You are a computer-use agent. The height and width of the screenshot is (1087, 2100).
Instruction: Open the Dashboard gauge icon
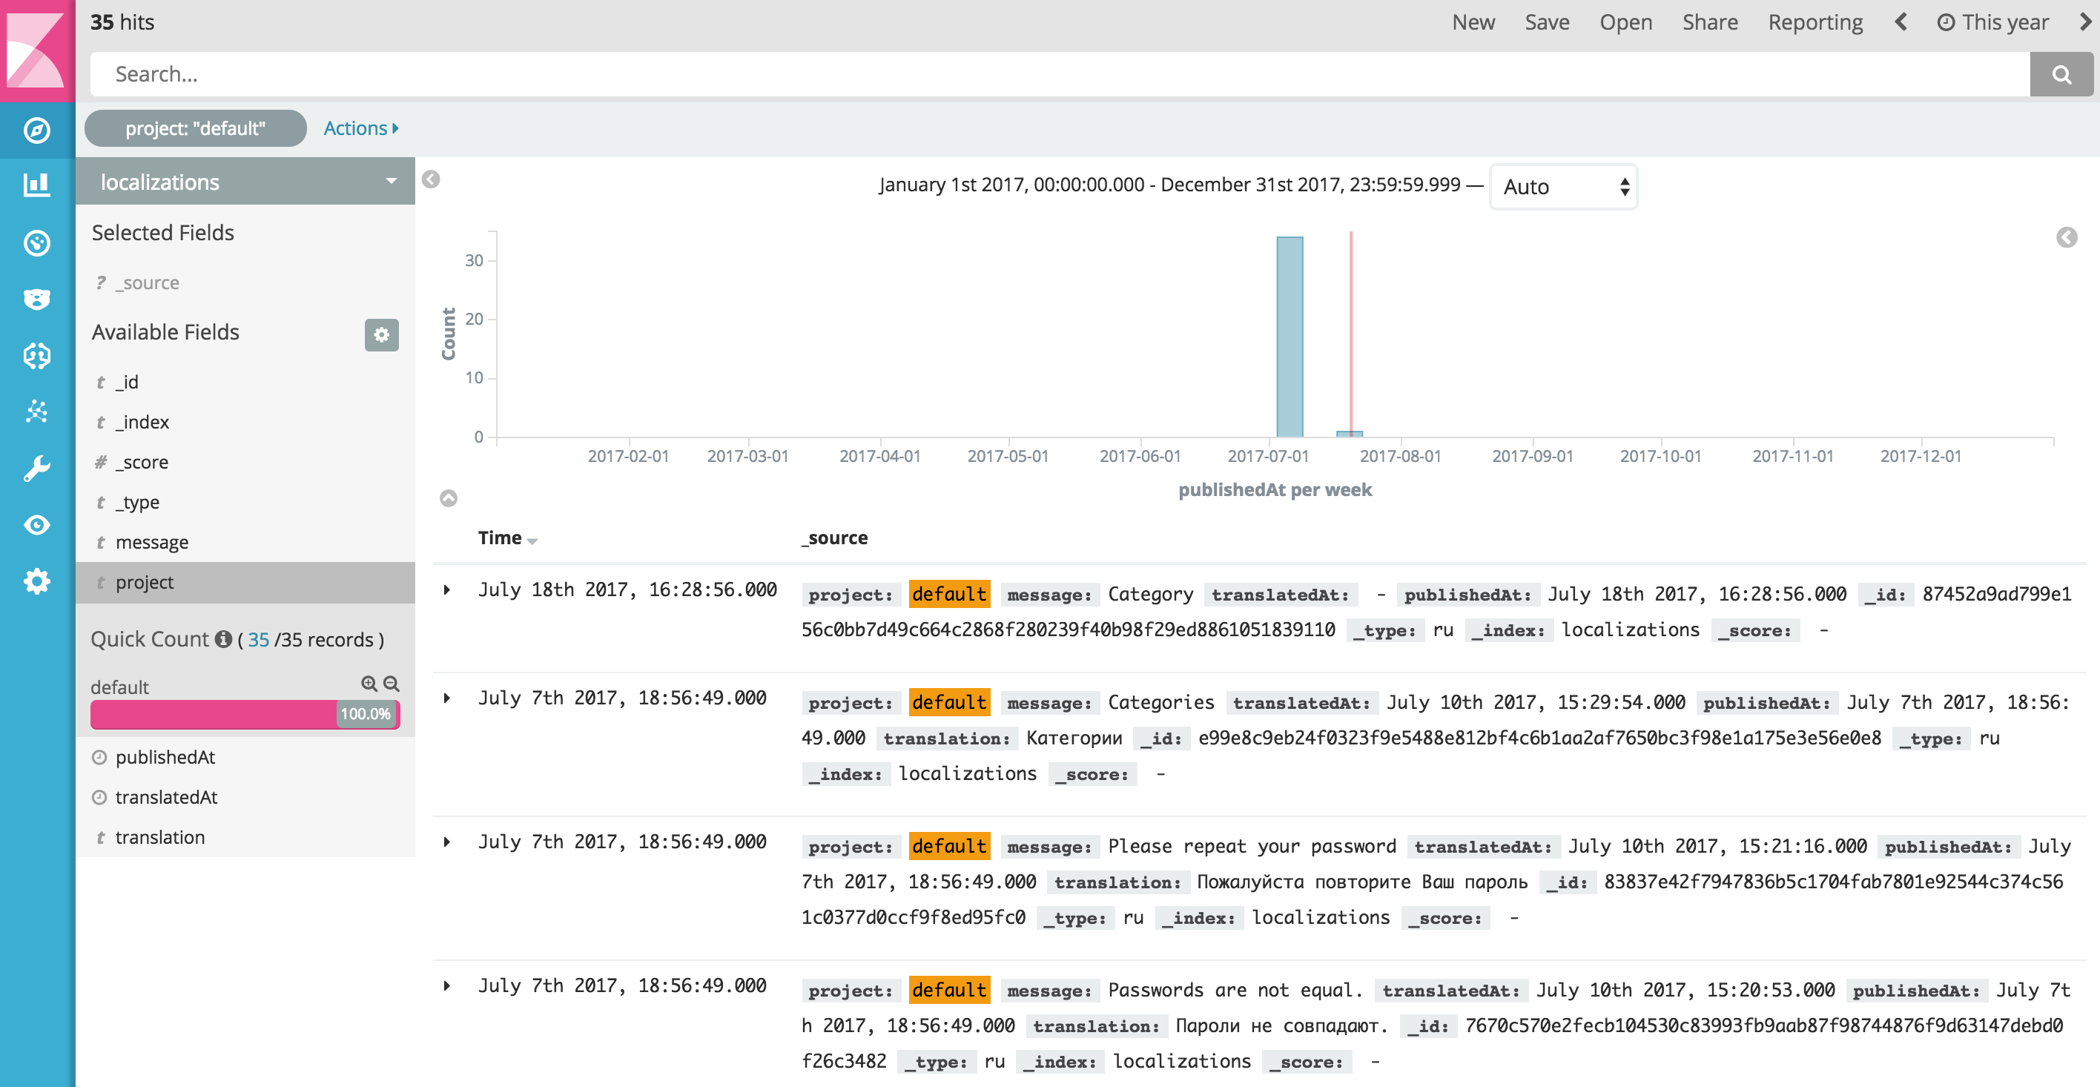click(x=36, y=242)
